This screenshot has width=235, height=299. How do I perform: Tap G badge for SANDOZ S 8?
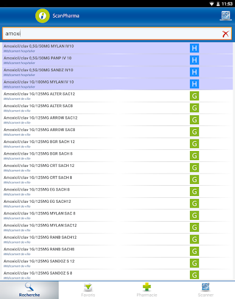pos(194,275)
